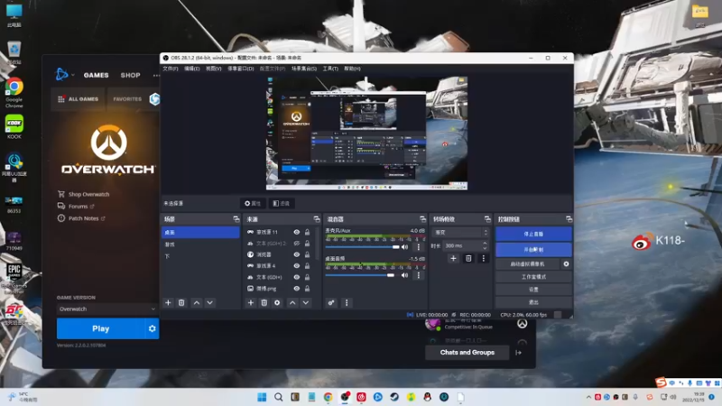Move scene up with Scenes panel up arrow
This screenshot has height=406, width=722.
[197, 303]
